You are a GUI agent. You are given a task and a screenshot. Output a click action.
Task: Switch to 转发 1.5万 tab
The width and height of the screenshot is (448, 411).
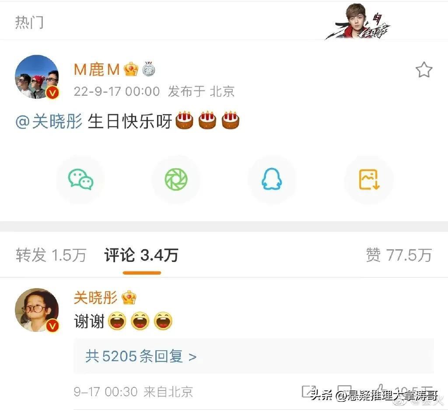[x=51, y=255]
